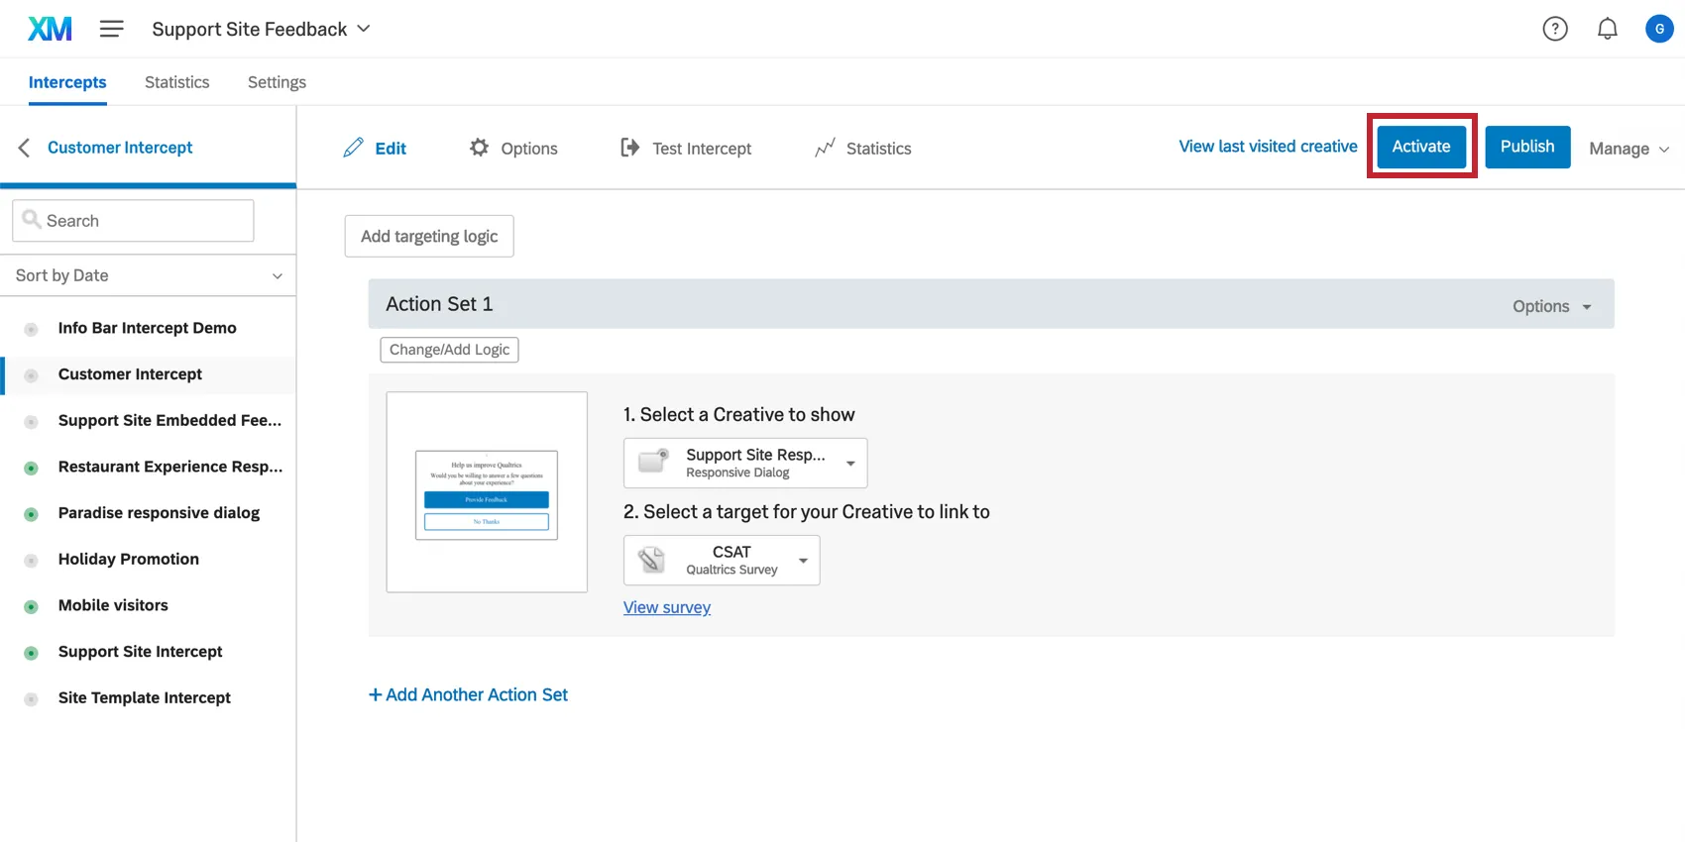Toggle status dot for Info Bar Intercept Demo
The width and height of the screenshot is (1685, 842).
[32, 329]
